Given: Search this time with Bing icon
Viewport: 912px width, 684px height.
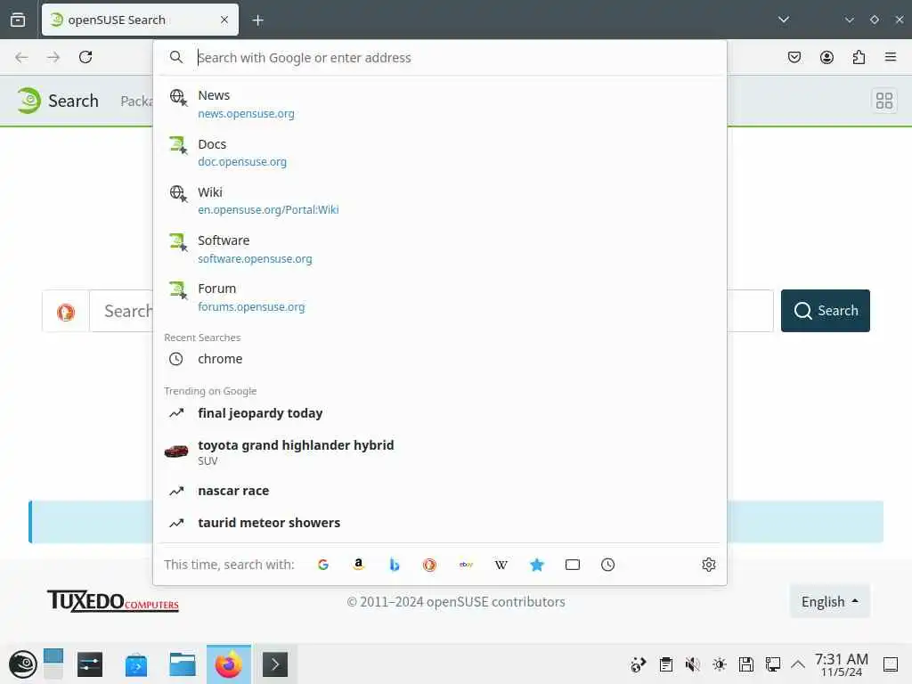Looking at the screenshot, I should point(395,565).
